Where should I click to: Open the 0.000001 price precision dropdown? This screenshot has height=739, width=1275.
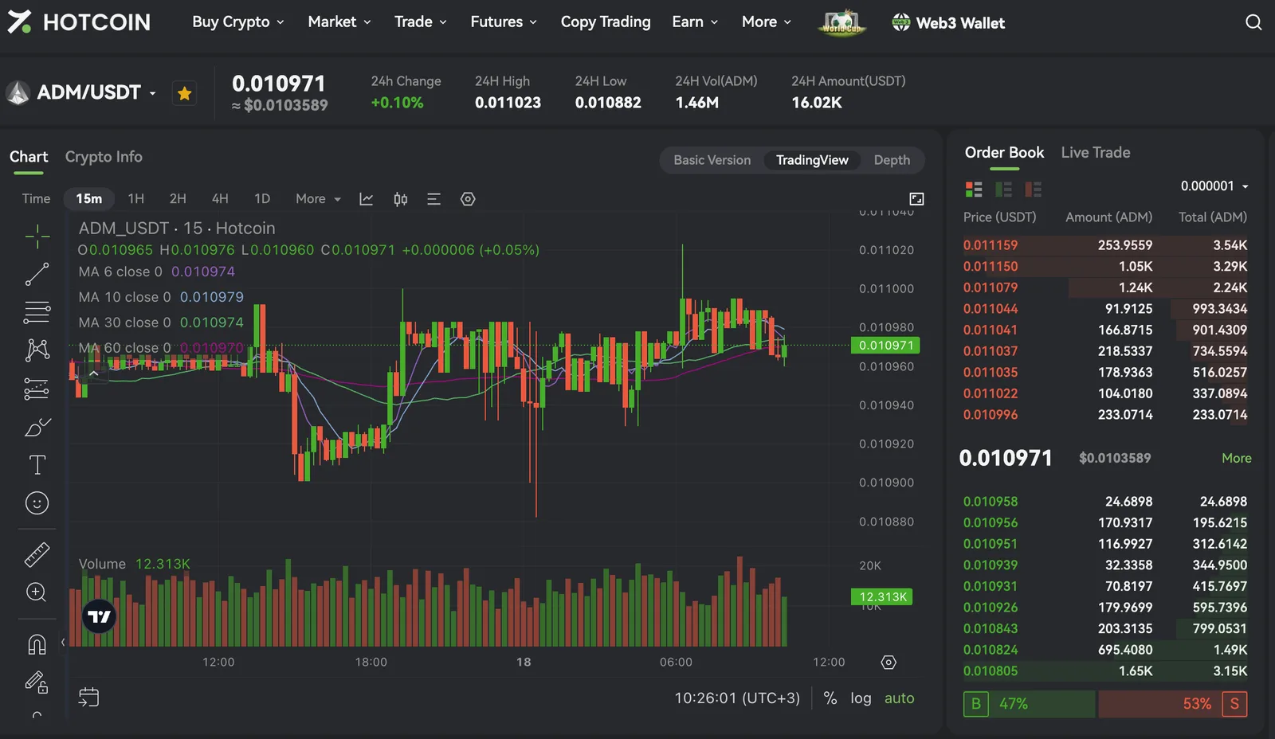[1214, 186]
